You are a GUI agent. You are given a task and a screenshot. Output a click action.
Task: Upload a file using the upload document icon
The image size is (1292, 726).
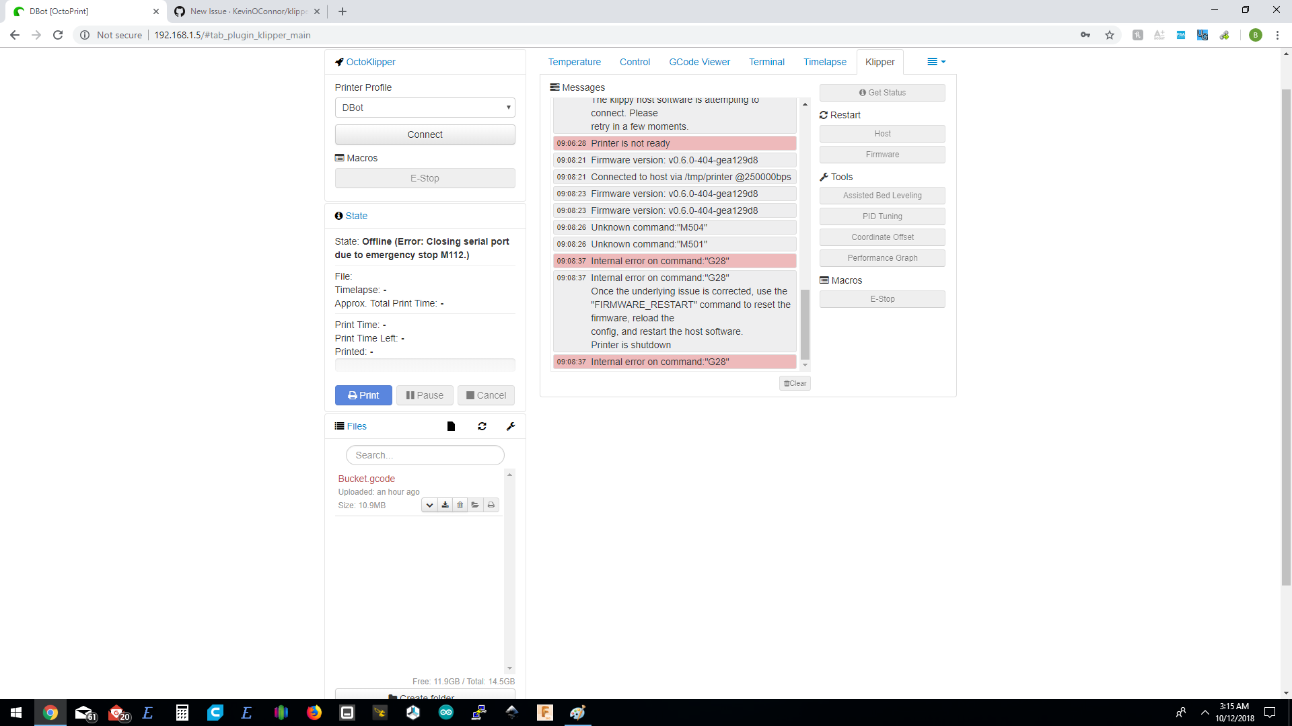(451, 426)
